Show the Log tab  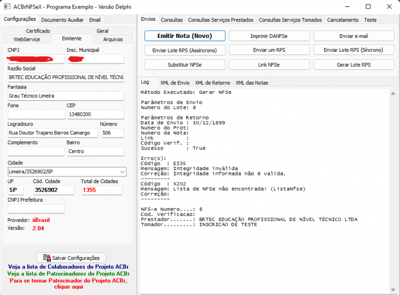pyautogui.click(x=145, y=82)
